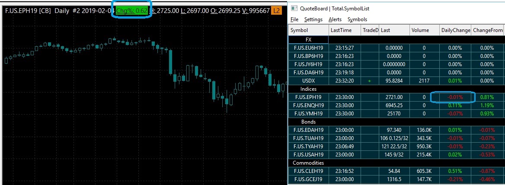Select symbol F.US.USAH19 in QuoteBoard
Image resolution: width=505 pixels, height=185 pixels.
(x=308, y=155)
